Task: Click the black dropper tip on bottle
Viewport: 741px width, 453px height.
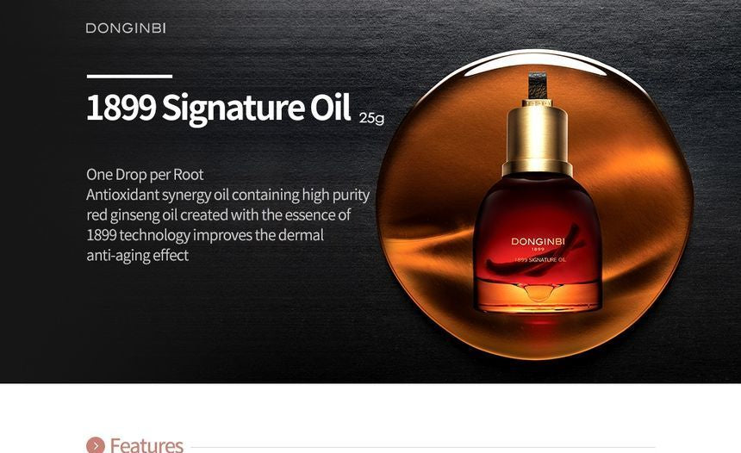Action: coord(537,85)
